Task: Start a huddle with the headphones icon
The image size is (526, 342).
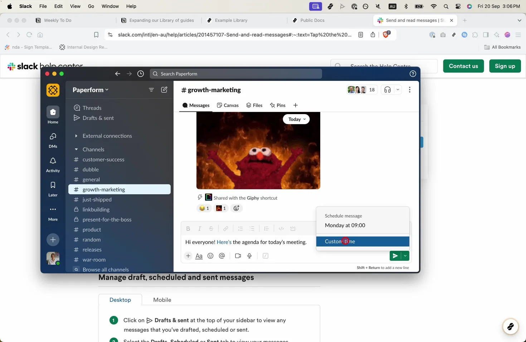Action: (387, 90)
